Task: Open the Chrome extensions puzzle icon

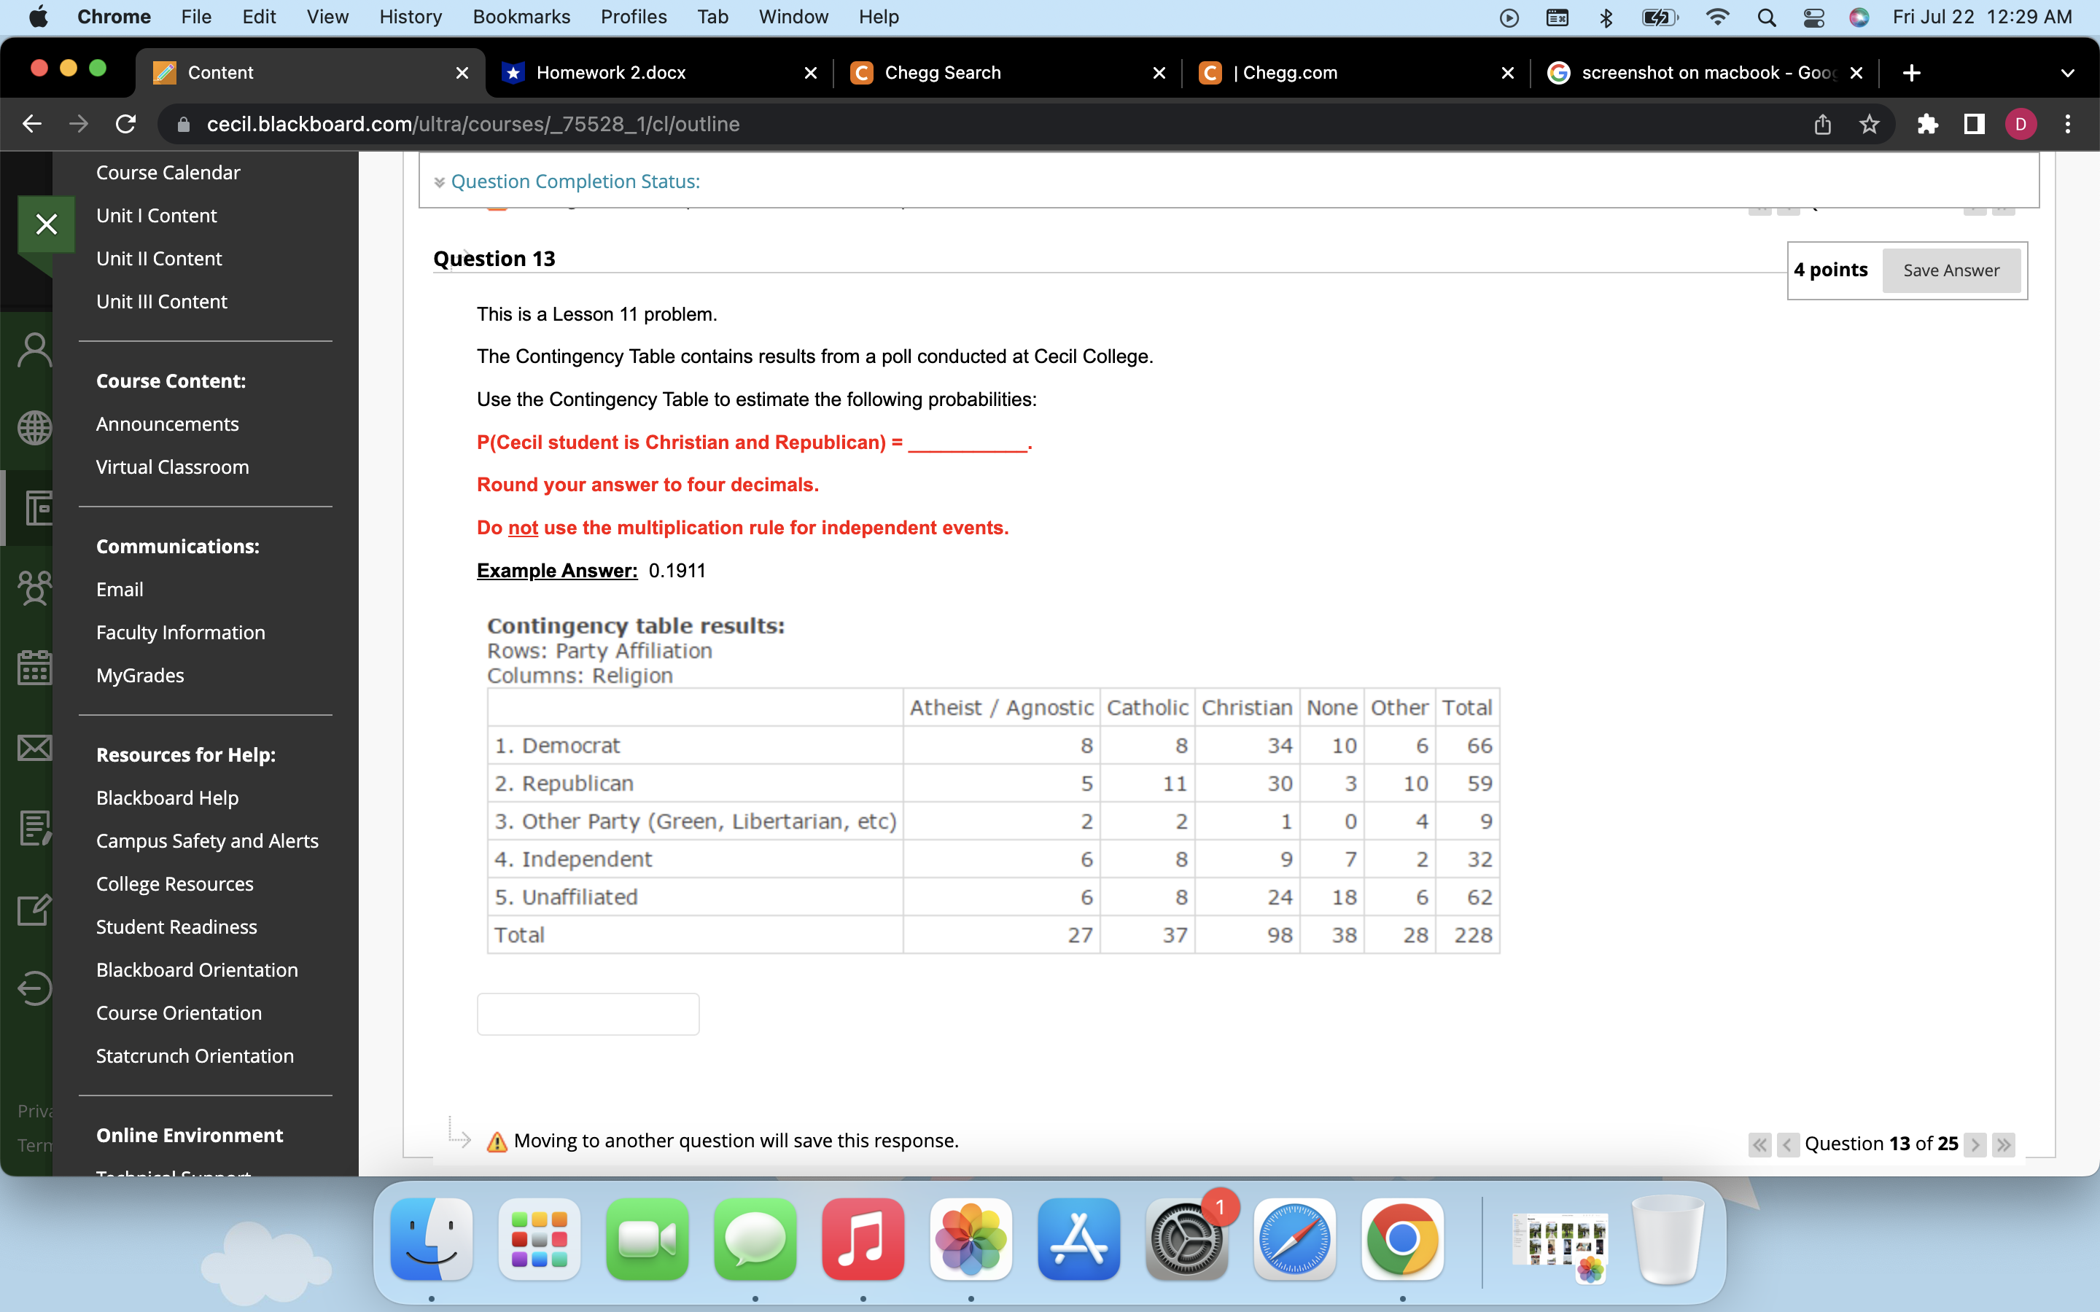Action: [1927, 124]
